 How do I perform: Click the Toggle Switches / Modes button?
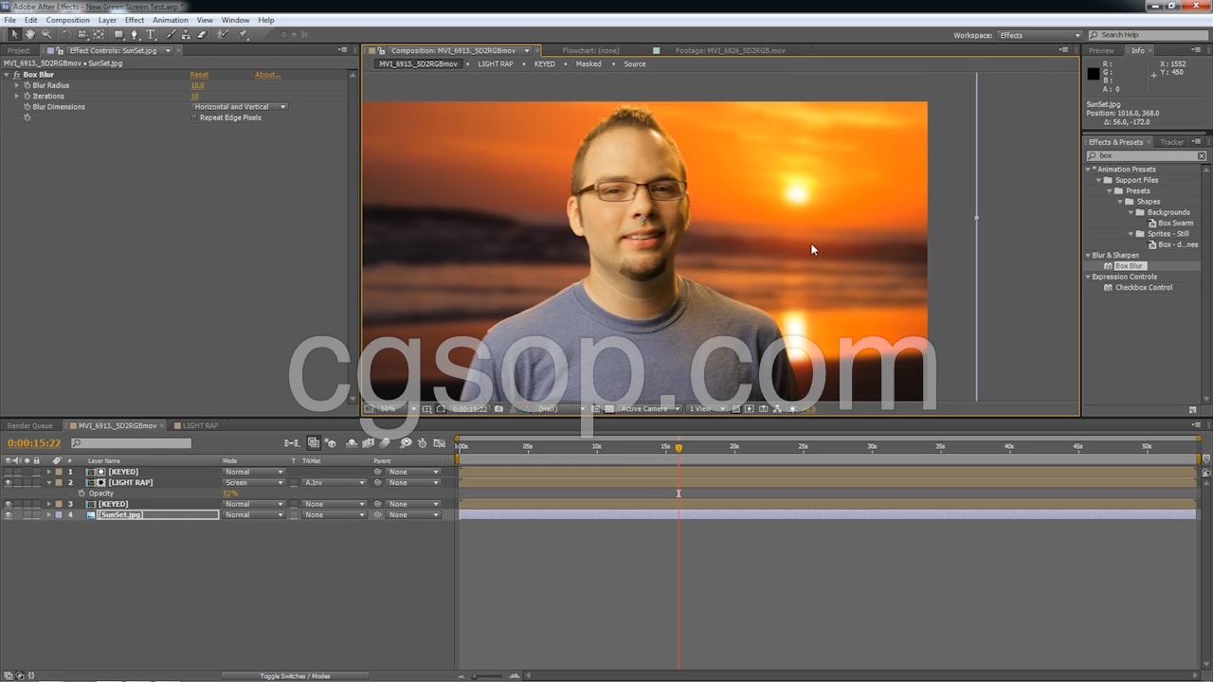click(295, 676)
